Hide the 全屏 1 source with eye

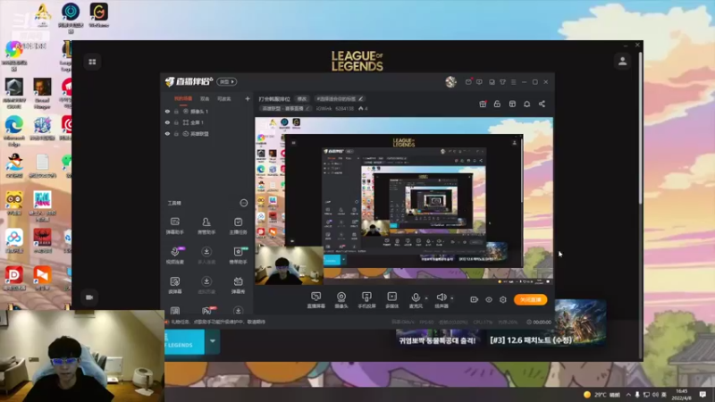coord(167,122)
